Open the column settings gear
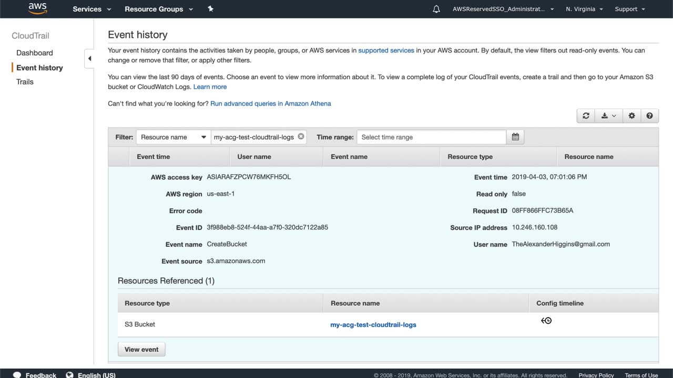 pos(631,116)
